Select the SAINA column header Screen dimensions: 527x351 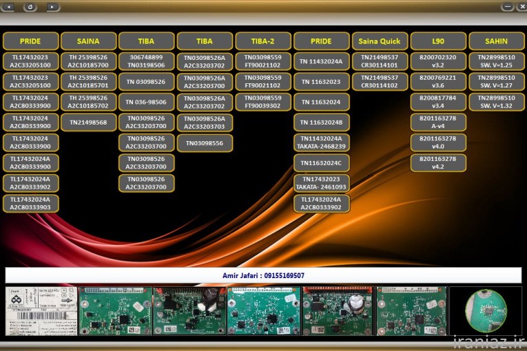88,41
